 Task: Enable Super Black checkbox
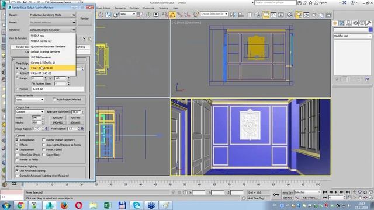[44, 155]
